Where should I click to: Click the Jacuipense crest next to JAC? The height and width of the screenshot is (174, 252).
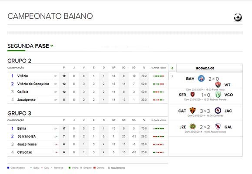click(218, 111)
